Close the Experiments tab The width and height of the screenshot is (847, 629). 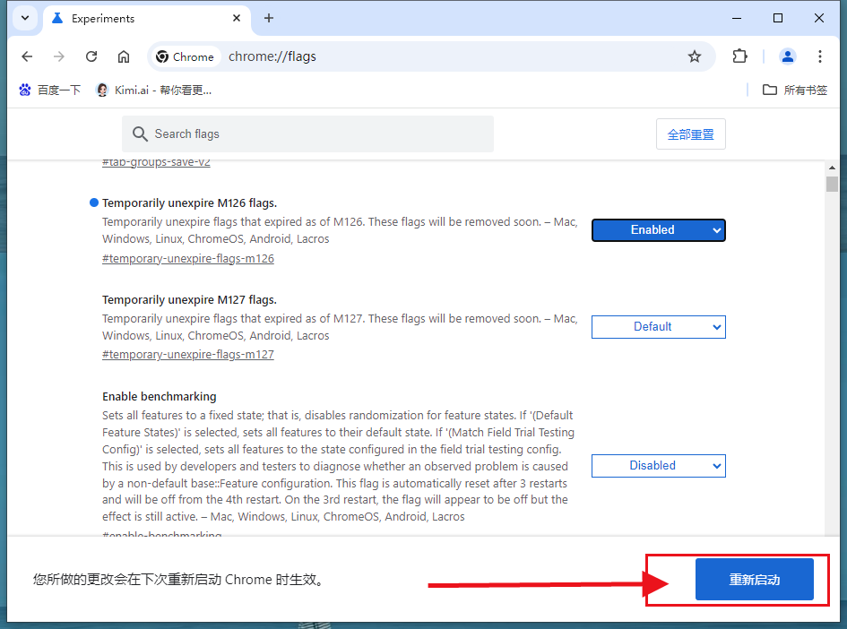tap(237, 18)
